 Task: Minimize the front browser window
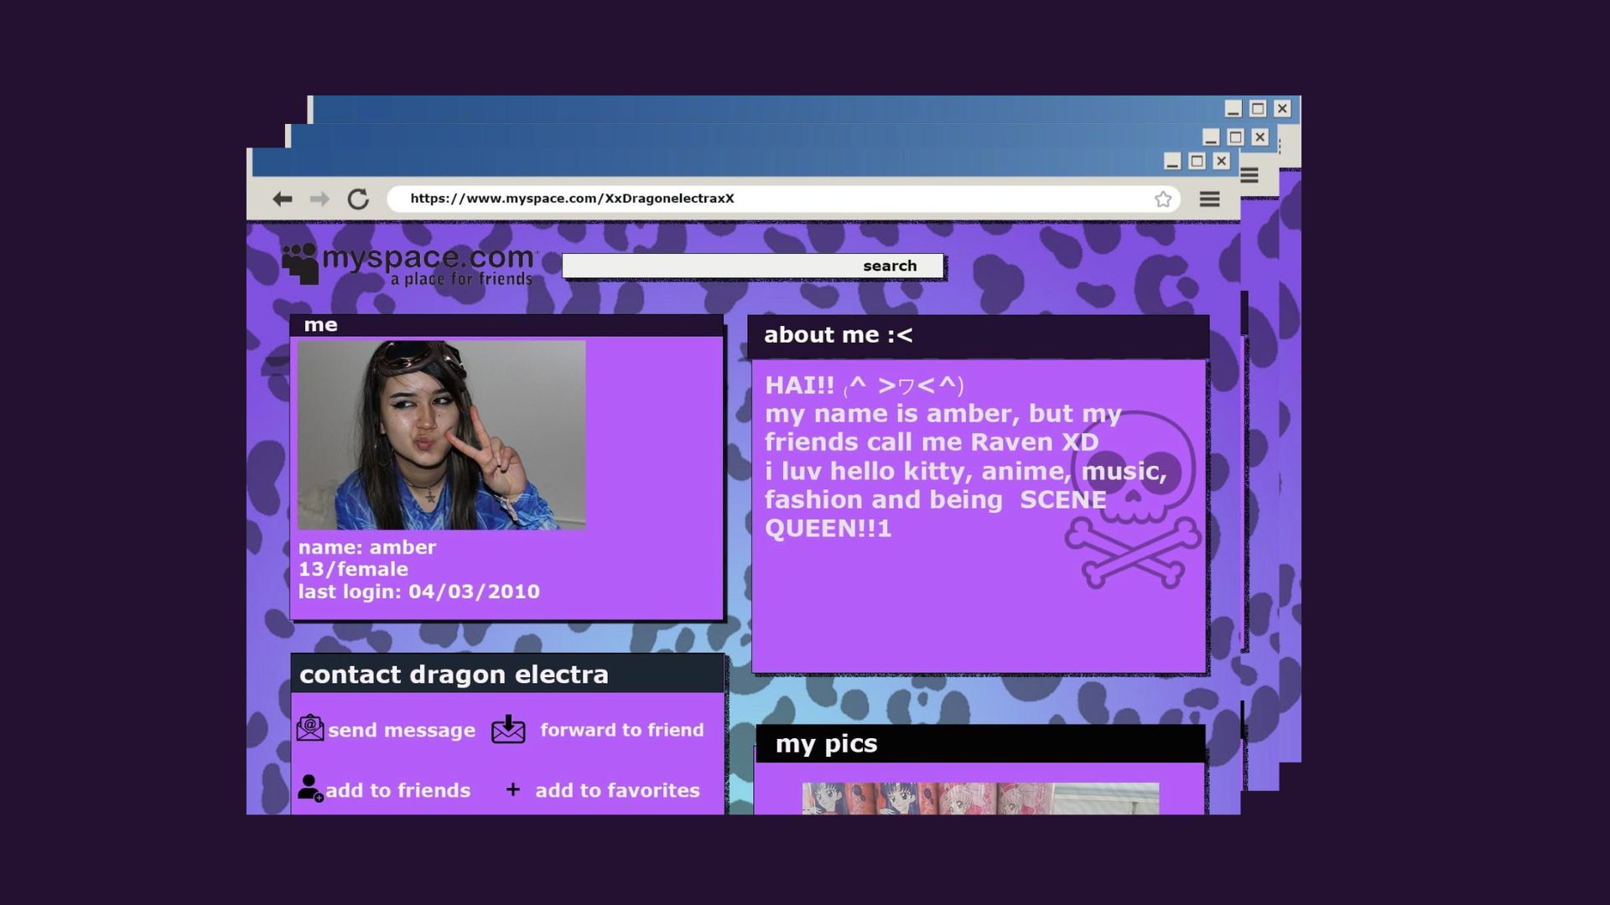tap(1173, 161)
